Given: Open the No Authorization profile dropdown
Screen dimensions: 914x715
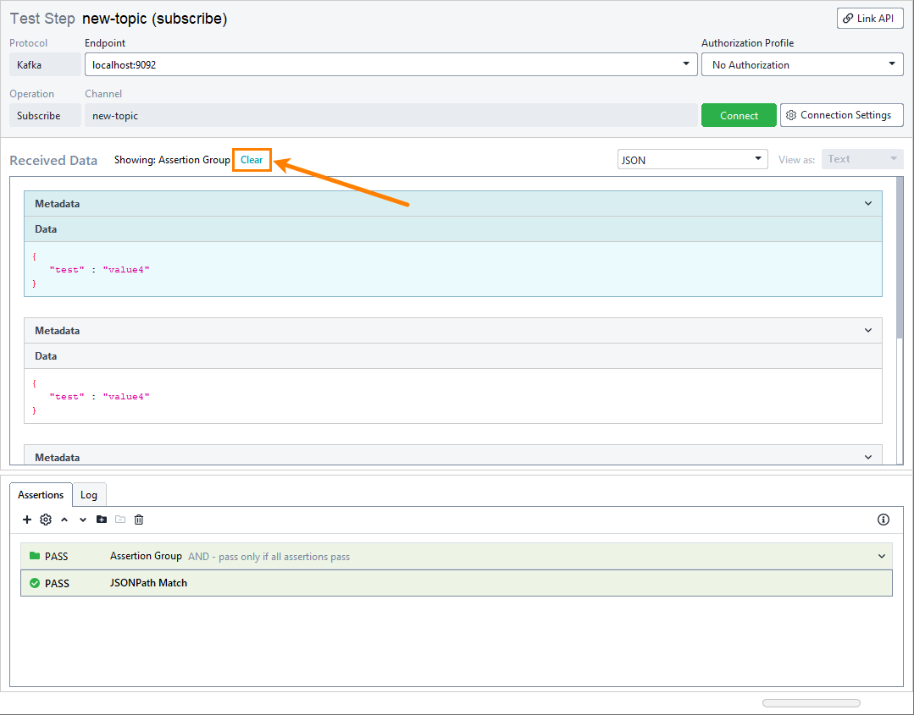Looking at the screenshot, I should 801,63.
